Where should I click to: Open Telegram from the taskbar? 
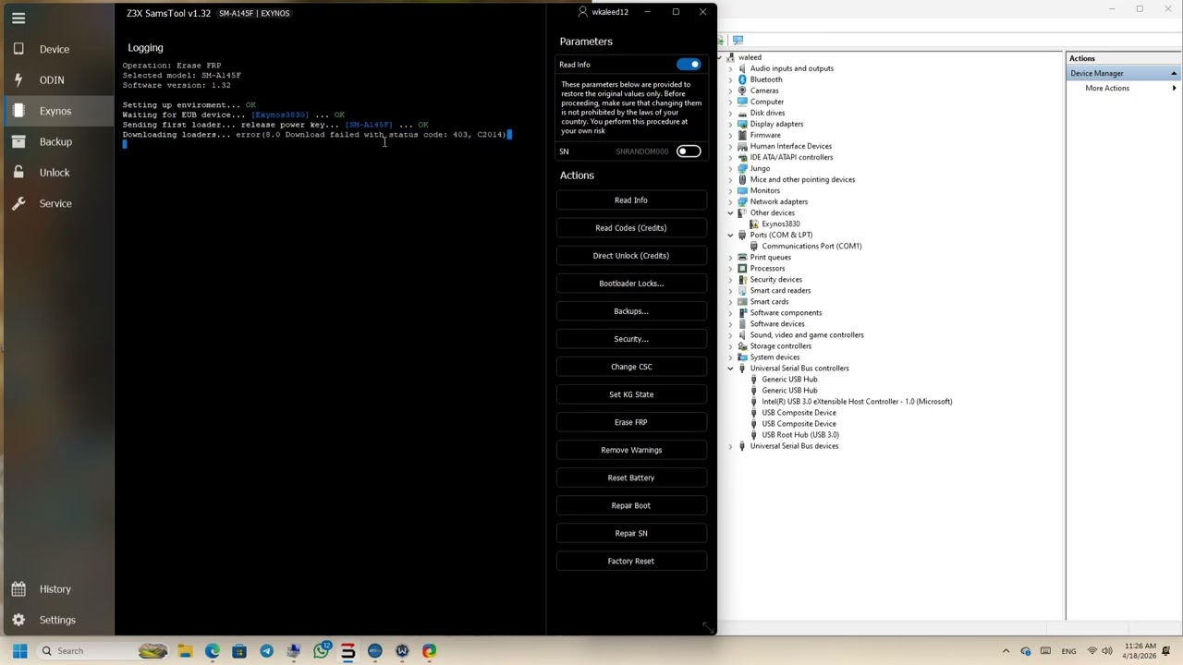267,651
